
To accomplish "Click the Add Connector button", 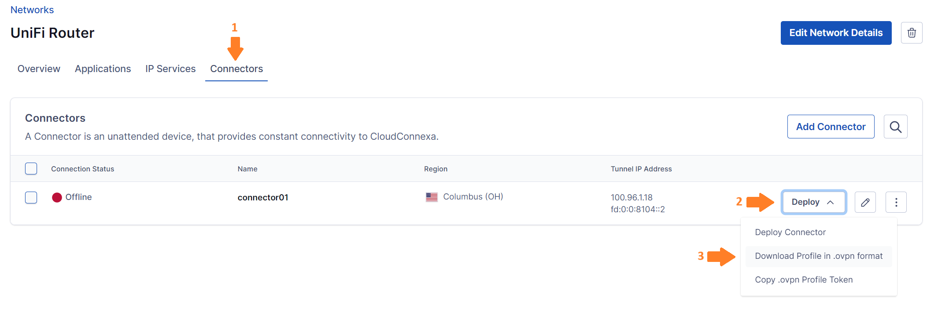I will [831, 127].
